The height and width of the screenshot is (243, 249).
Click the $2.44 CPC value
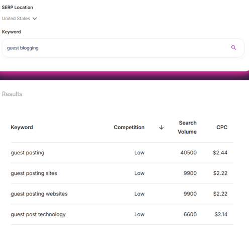[220, 153]
